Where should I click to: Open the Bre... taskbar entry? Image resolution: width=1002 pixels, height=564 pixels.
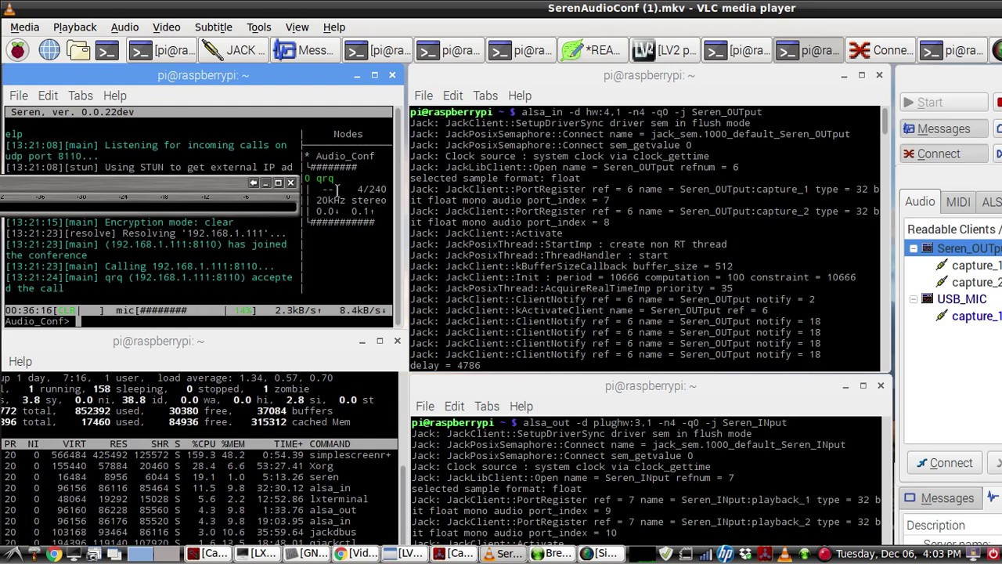coord(551,554)
